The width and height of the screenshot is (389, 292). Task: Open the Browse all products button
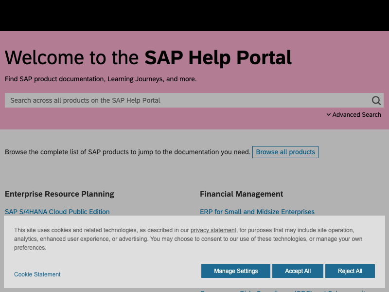(x=285, y=152)
